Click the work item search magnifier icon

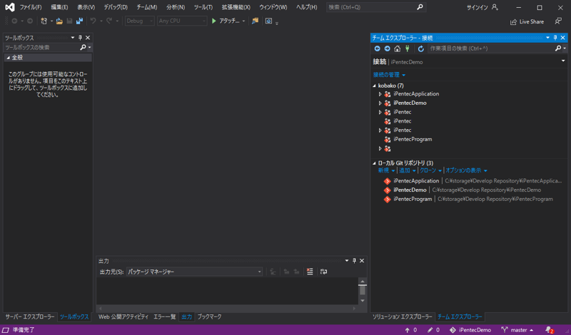558,48
